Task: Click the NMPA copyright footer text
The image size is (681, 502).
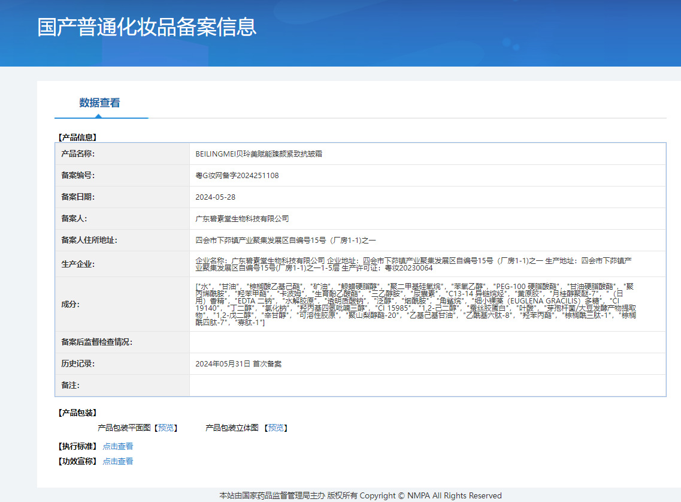Action: click(360, 495)
